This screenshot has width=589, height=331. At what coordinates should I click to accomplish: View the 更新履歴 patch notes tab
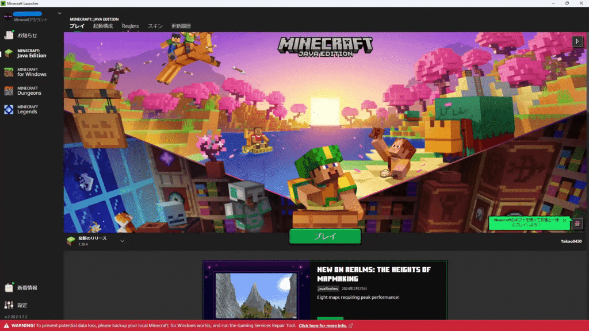click(x=181, y=26)
